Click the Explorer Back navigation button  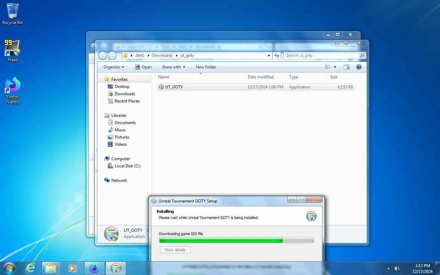(x=103, y=55)
